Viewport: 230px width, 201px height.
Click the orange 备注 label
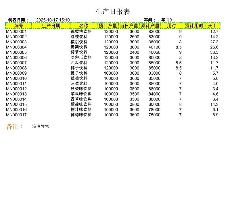pyautogui.click(x=14, y=127)
